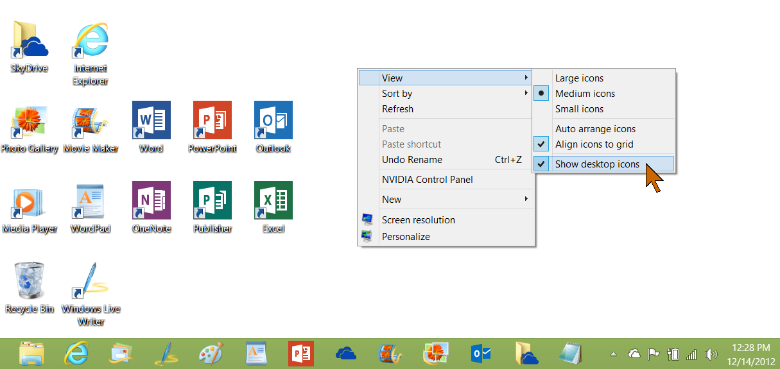780x369 pixels.
Task: Click the battery power tray icon
Action: pyautogui.click(x=673, y=354)
